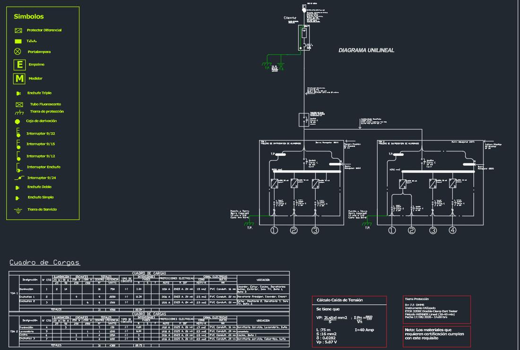
Task: Click the Tubo Fluorescente legend label
Action: tap(45, 104)
